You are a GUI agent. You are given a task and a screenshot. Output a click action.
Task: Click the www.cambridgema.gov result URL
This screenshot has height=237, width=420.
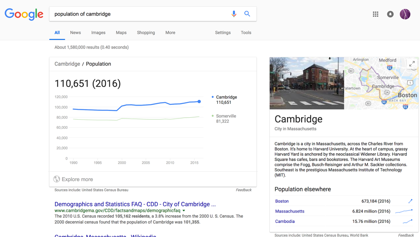[x=117, y=210]
